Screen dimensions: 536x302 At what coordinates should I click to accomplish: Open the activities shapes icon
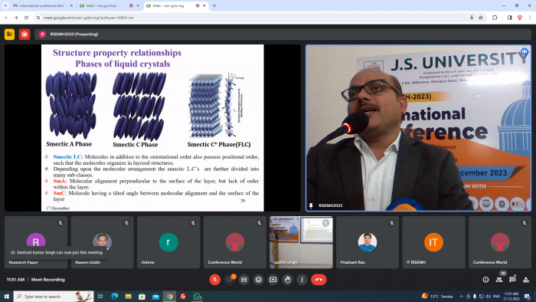click(x=526, y=280)
